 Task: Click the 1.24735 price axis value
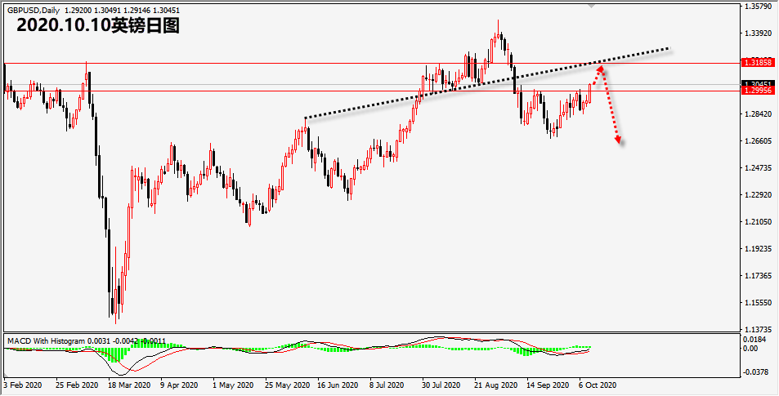pos(759,168)
